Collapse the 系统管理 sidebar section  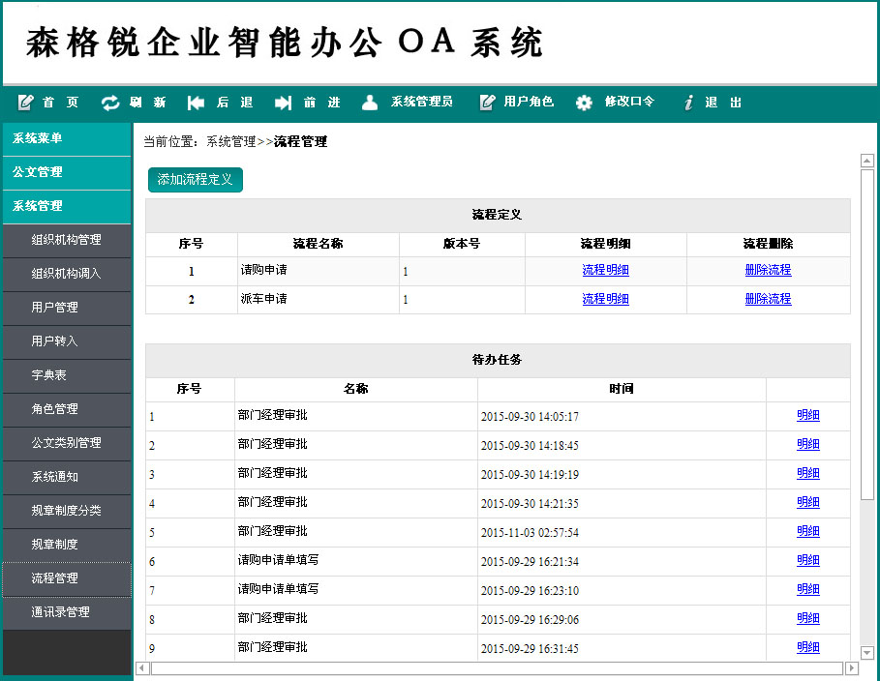(66, 206)
